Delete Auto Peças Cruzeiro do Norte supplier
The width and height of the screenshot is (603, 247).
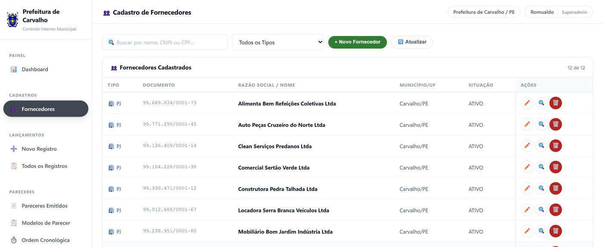(x=556, y=124)
